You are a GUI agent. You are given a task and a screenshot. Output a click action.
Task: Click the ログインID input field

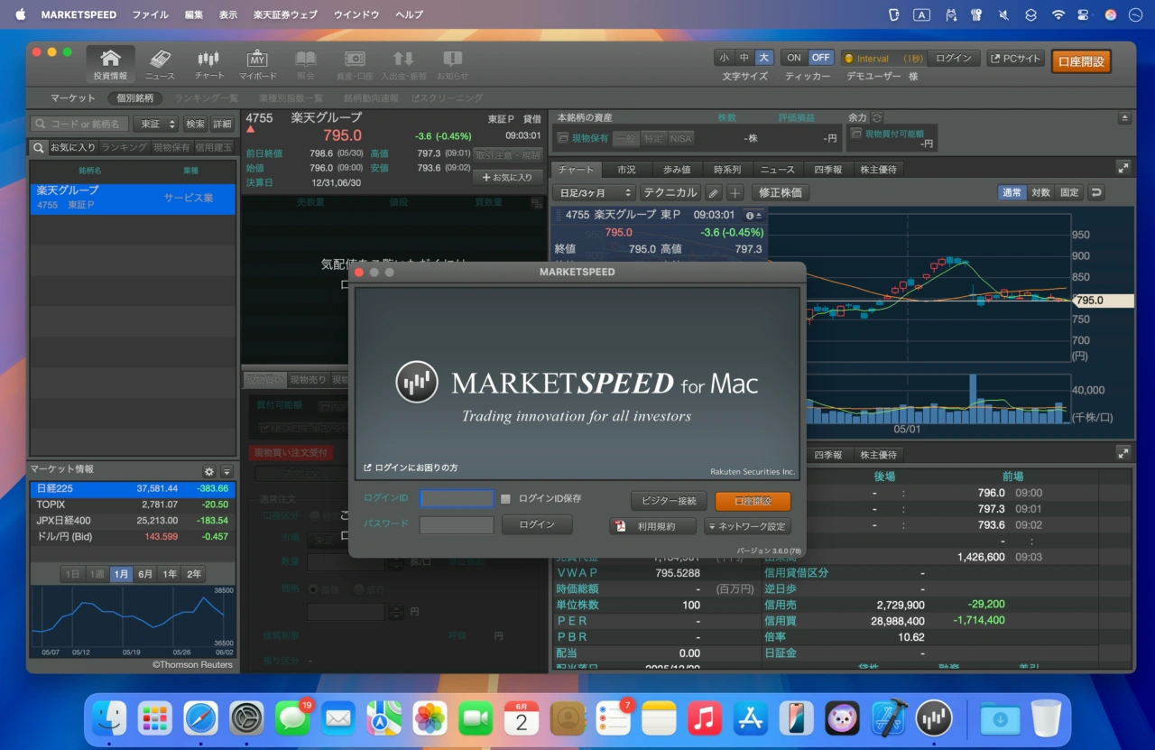(x=457, y=499)
